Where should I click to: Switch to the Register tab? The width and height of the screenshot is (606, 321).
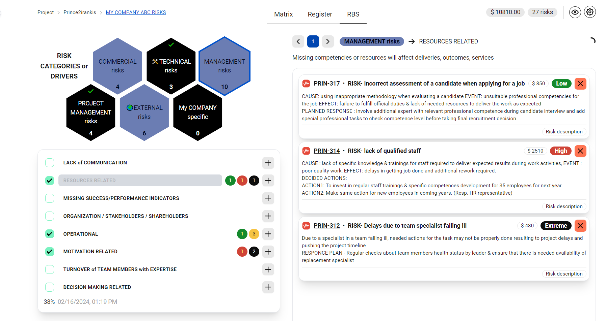[320, 14]
